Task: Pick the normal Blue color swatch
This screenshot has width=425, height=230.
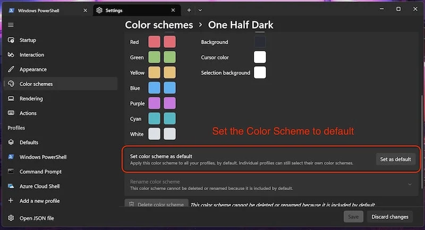Action: tap(154, 88)
